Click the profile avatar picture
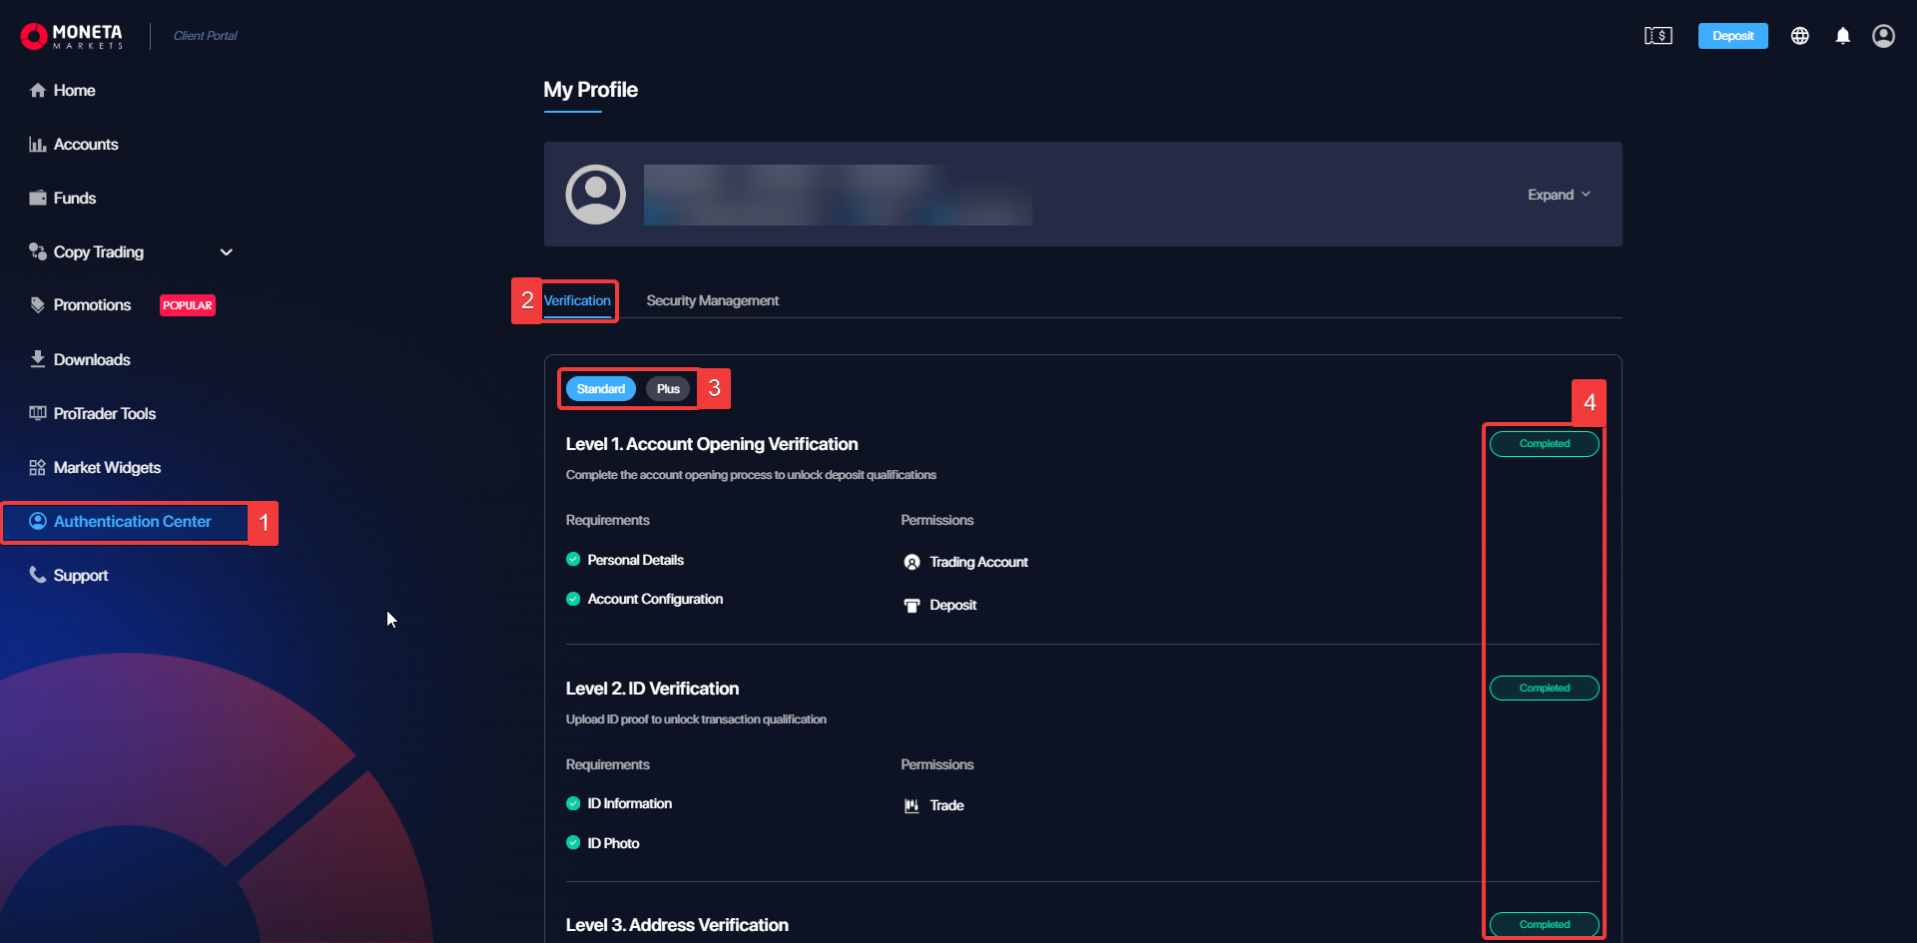The width and height of the screenshot is (1917, 943). (x=596, y=195)
